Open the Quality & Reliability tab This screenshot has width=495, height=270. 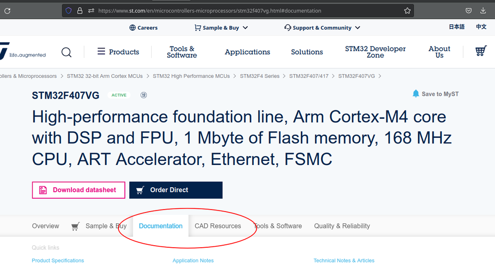click(x=342, y=226)
